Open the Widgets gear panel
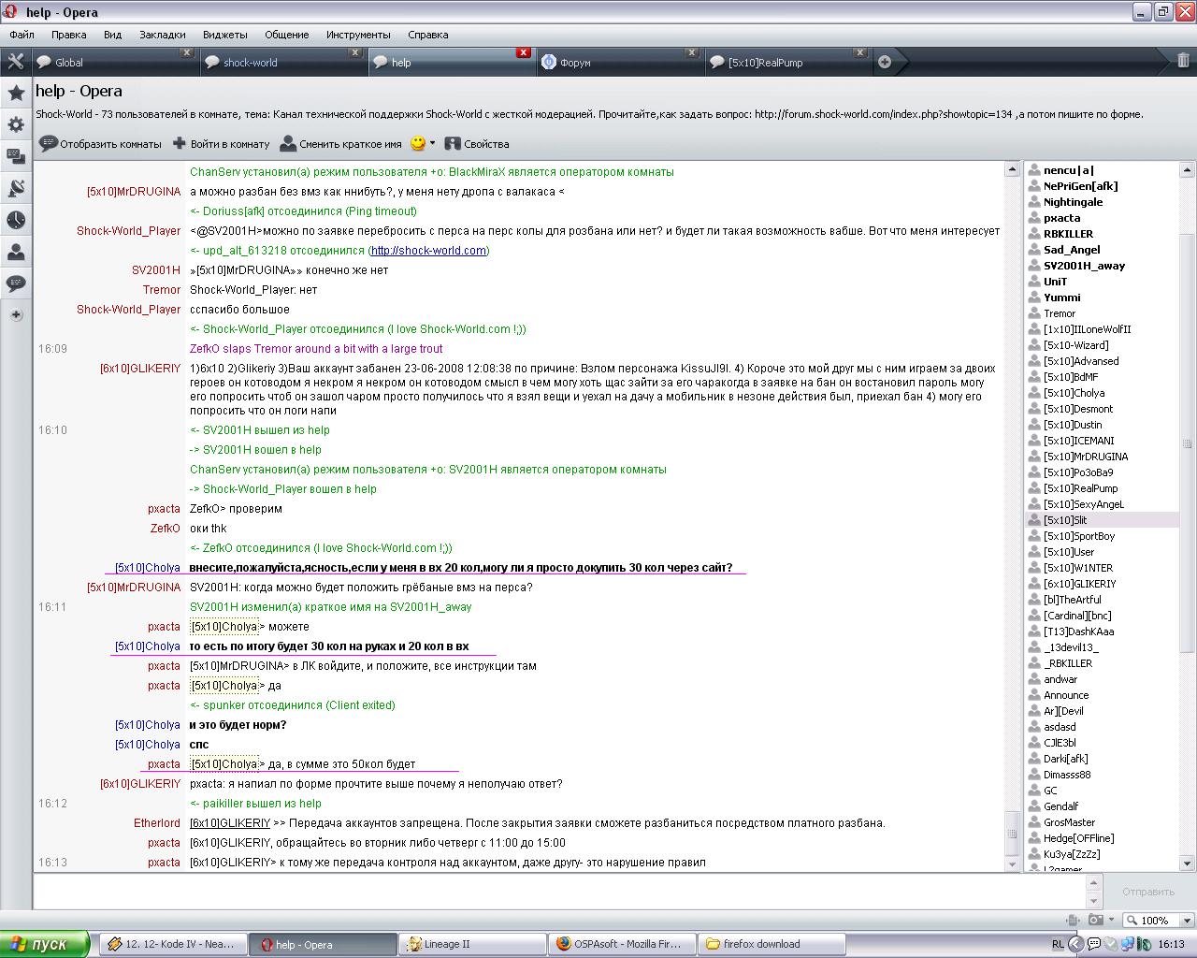 pos(16,124)
